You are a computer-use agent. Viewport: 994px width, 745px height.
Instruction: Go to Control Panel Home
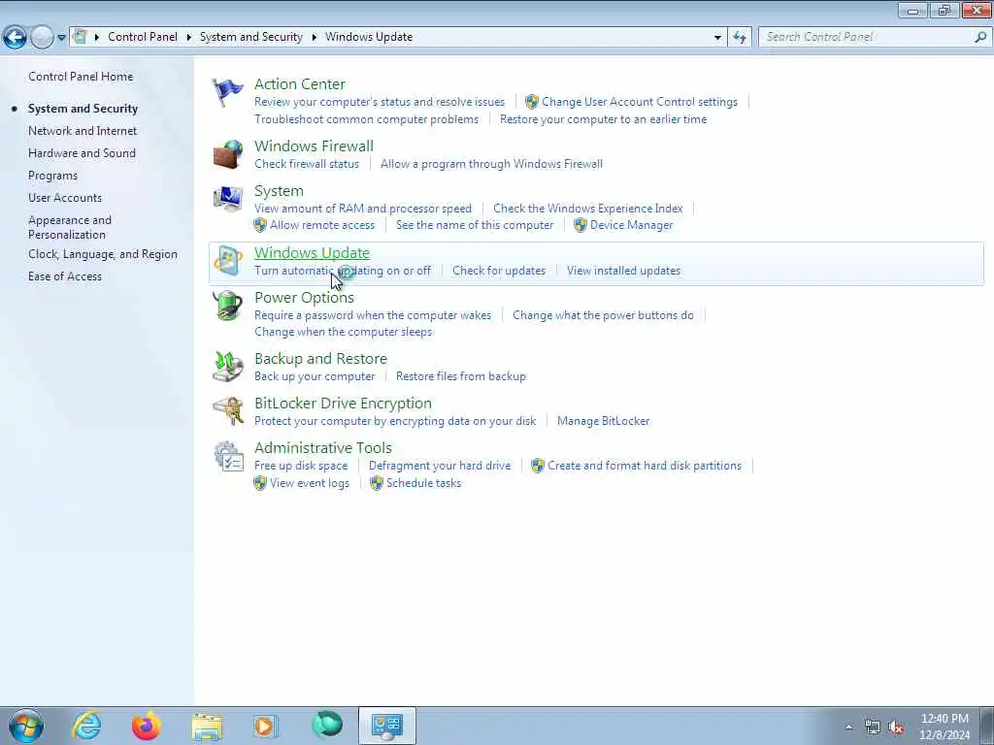tap(81, 77)
